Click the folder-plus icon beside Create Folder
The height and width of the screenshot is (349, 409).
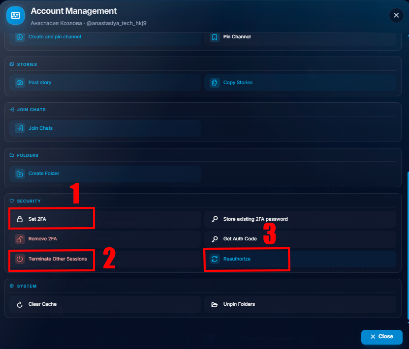20,174
